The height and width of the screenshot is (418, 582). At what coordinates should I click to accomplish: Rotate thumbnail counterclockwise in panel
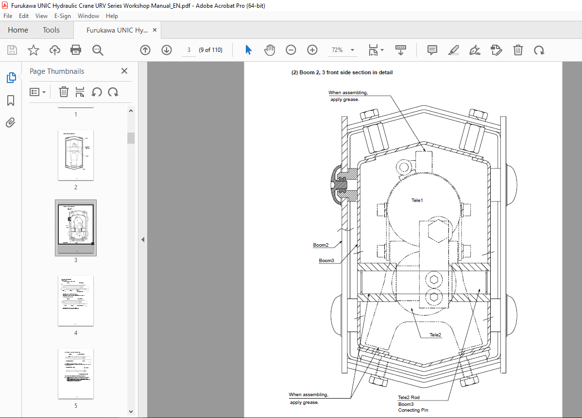pyautogui.click(x=97, y=92)
